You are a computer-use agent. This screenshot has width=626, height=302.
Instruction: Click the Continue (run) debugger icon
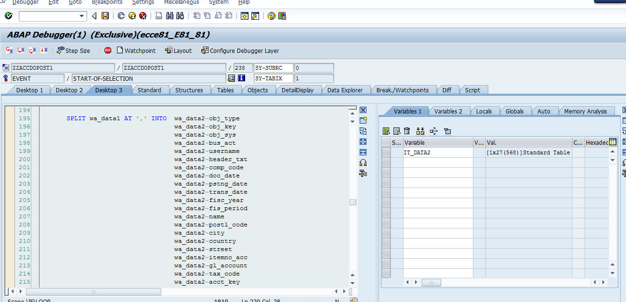click(x=43, y=50)
